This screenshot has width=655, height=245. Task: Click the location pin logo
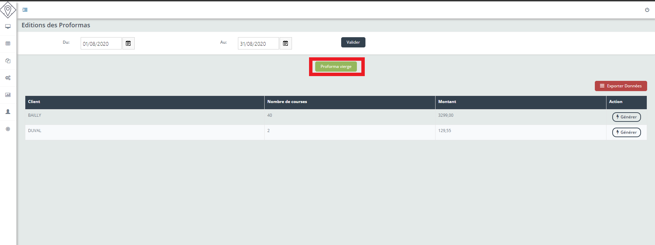pos(8,10)
